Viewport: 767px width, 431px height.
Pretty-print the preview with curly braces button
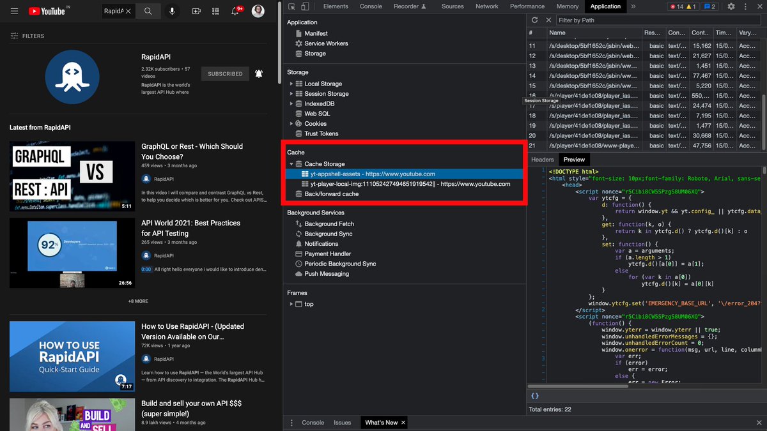535,396
